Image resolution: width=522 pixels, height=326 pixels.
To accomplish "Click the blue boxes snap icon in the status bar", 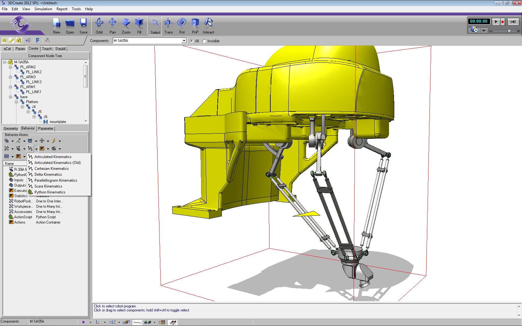I will pyautogui.click(x=148, y=322).
